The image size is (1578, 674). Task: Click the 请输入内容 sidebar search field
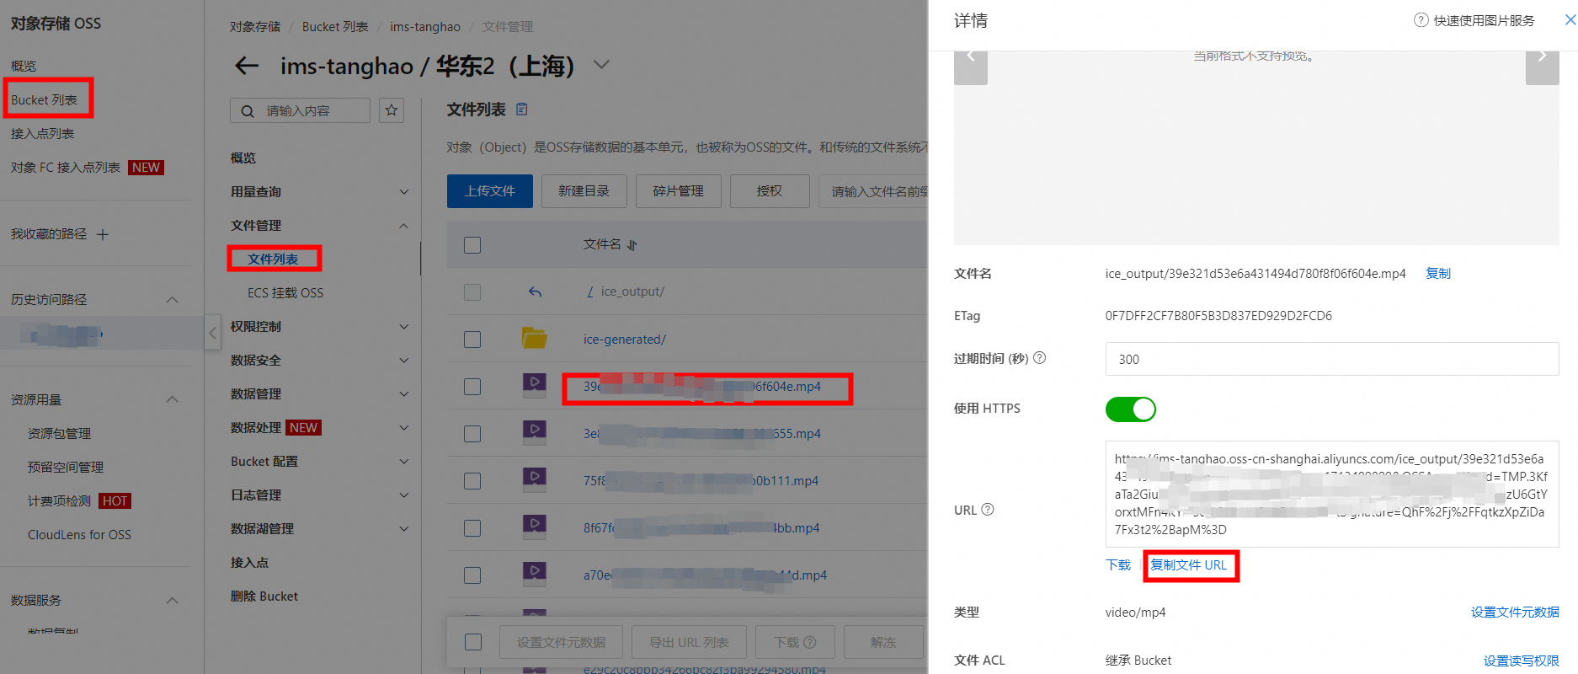tap(300, 110)
